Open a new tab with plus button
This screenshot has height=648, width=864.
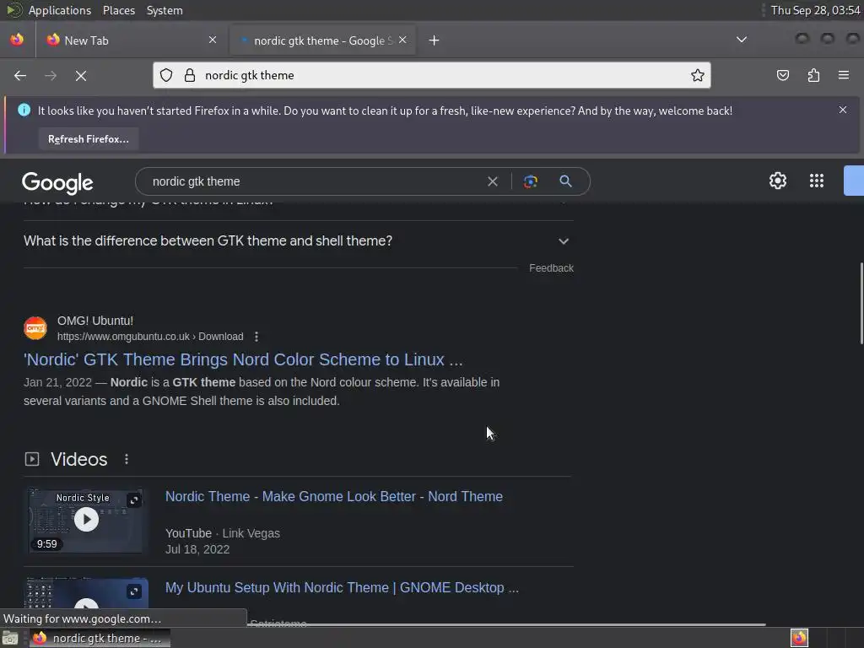tap(434, 40)
